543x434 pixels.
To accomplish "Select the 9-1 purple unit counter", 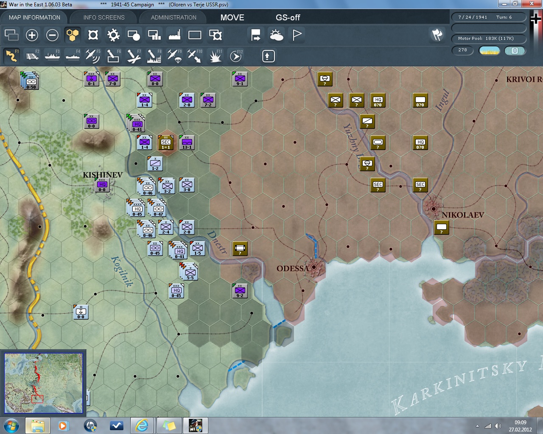I will [240, 79].
